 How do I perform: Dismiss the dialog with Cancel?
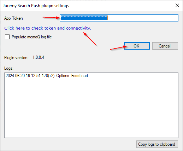click(165, 46)
